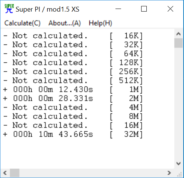Open the About...(A) menu
Image resolution: width=184 pixels, height=178 pixels.
[64, 23]
